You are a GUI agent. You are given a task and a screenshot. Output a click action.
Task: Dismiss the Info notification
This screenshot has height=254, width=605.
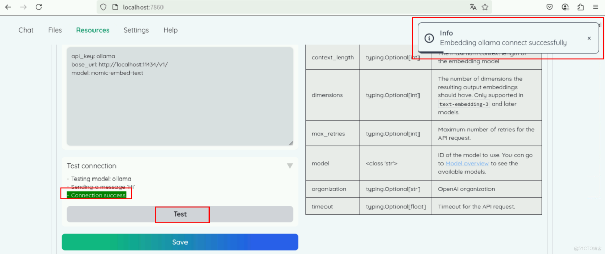coord(589,38)
